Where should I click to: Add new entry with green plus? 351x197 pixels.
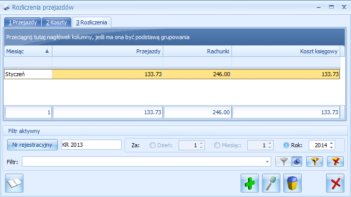pos(250,183)
